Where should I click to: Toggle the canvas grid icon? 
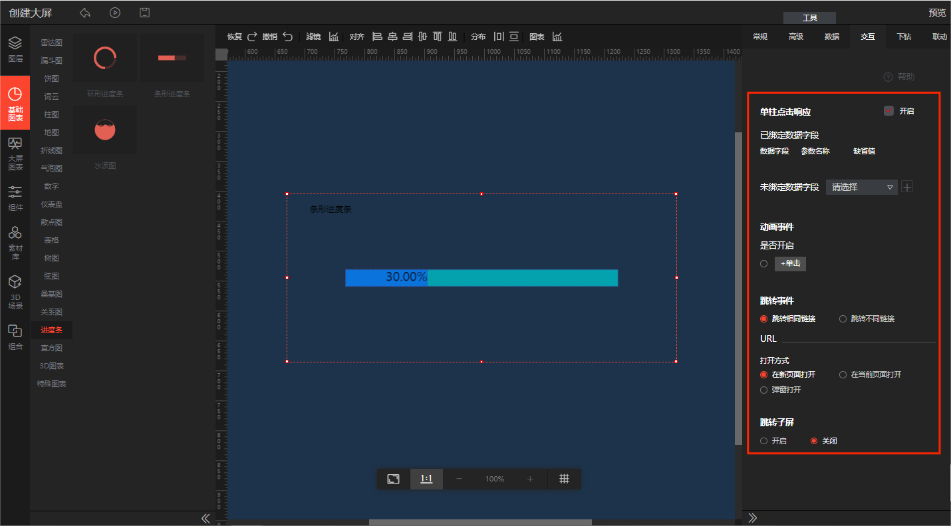pos(564,479)
